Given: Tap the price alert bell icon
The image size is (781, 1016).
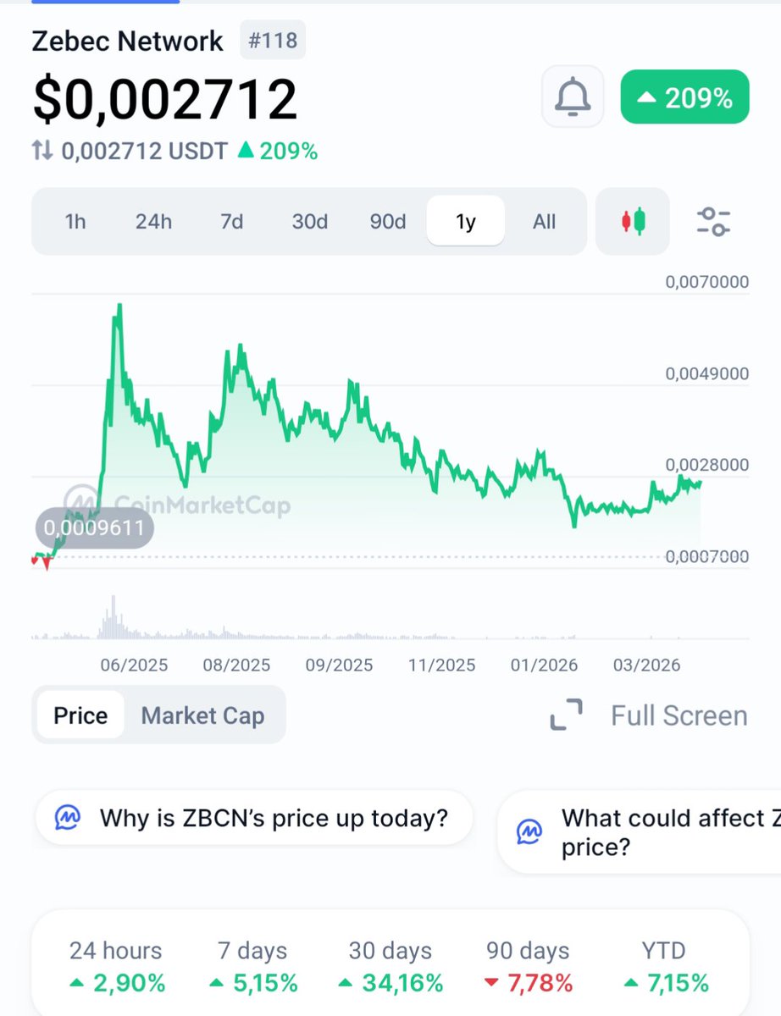Looking at the screenshot, I should point(573,97).
